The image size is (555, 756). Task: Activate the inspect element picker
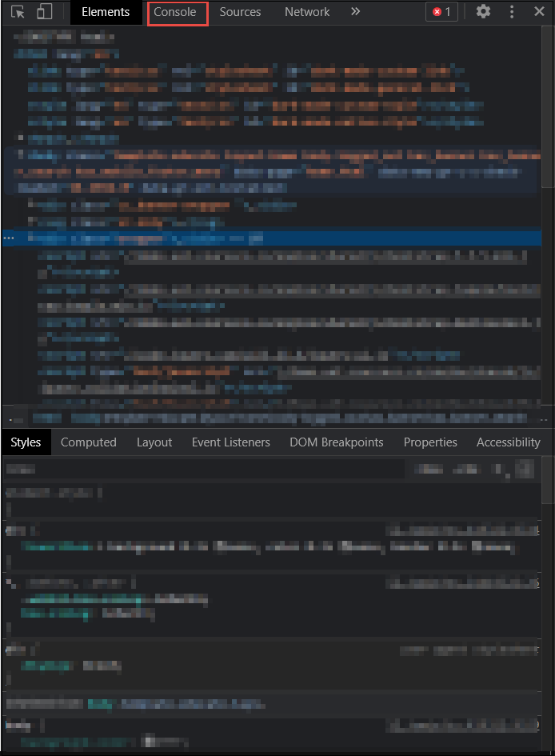click(x=18, y=12)
